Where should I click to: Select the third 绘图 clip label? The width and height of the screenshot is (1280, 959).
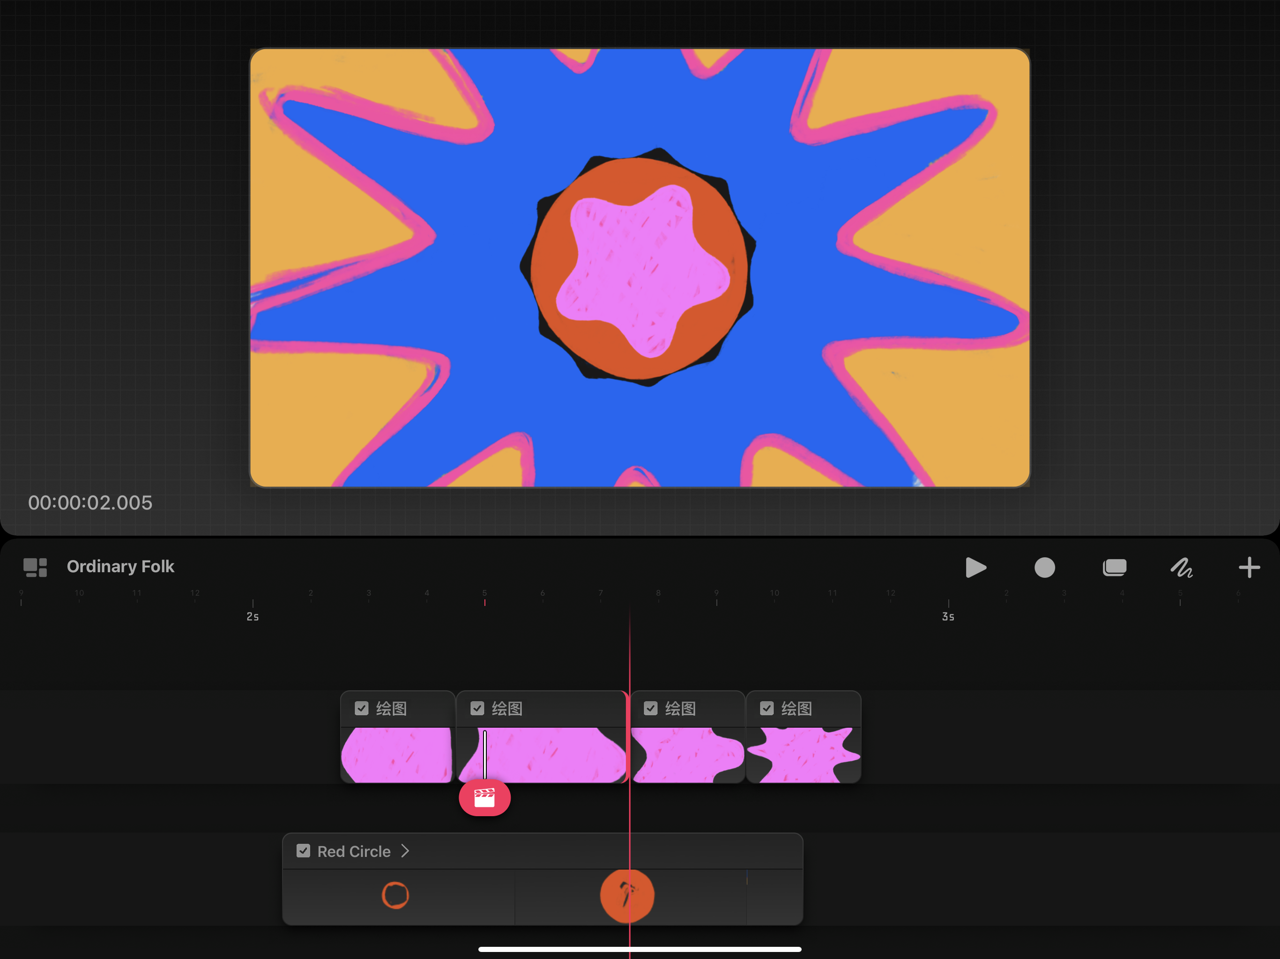pos(680,708)
